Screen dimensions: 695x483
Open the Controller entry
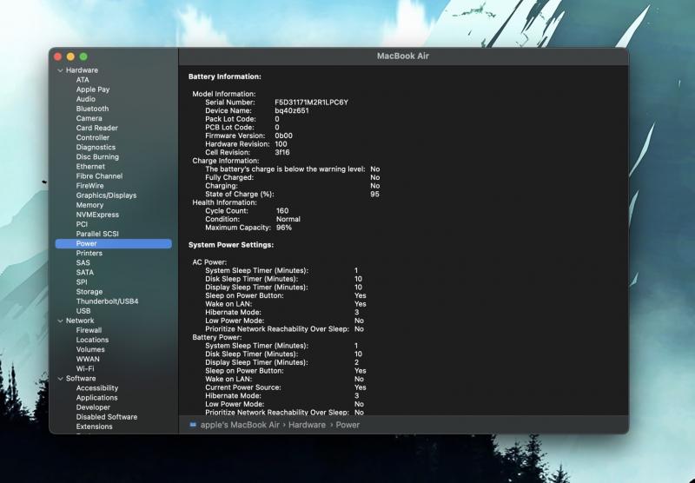[92, 138]
